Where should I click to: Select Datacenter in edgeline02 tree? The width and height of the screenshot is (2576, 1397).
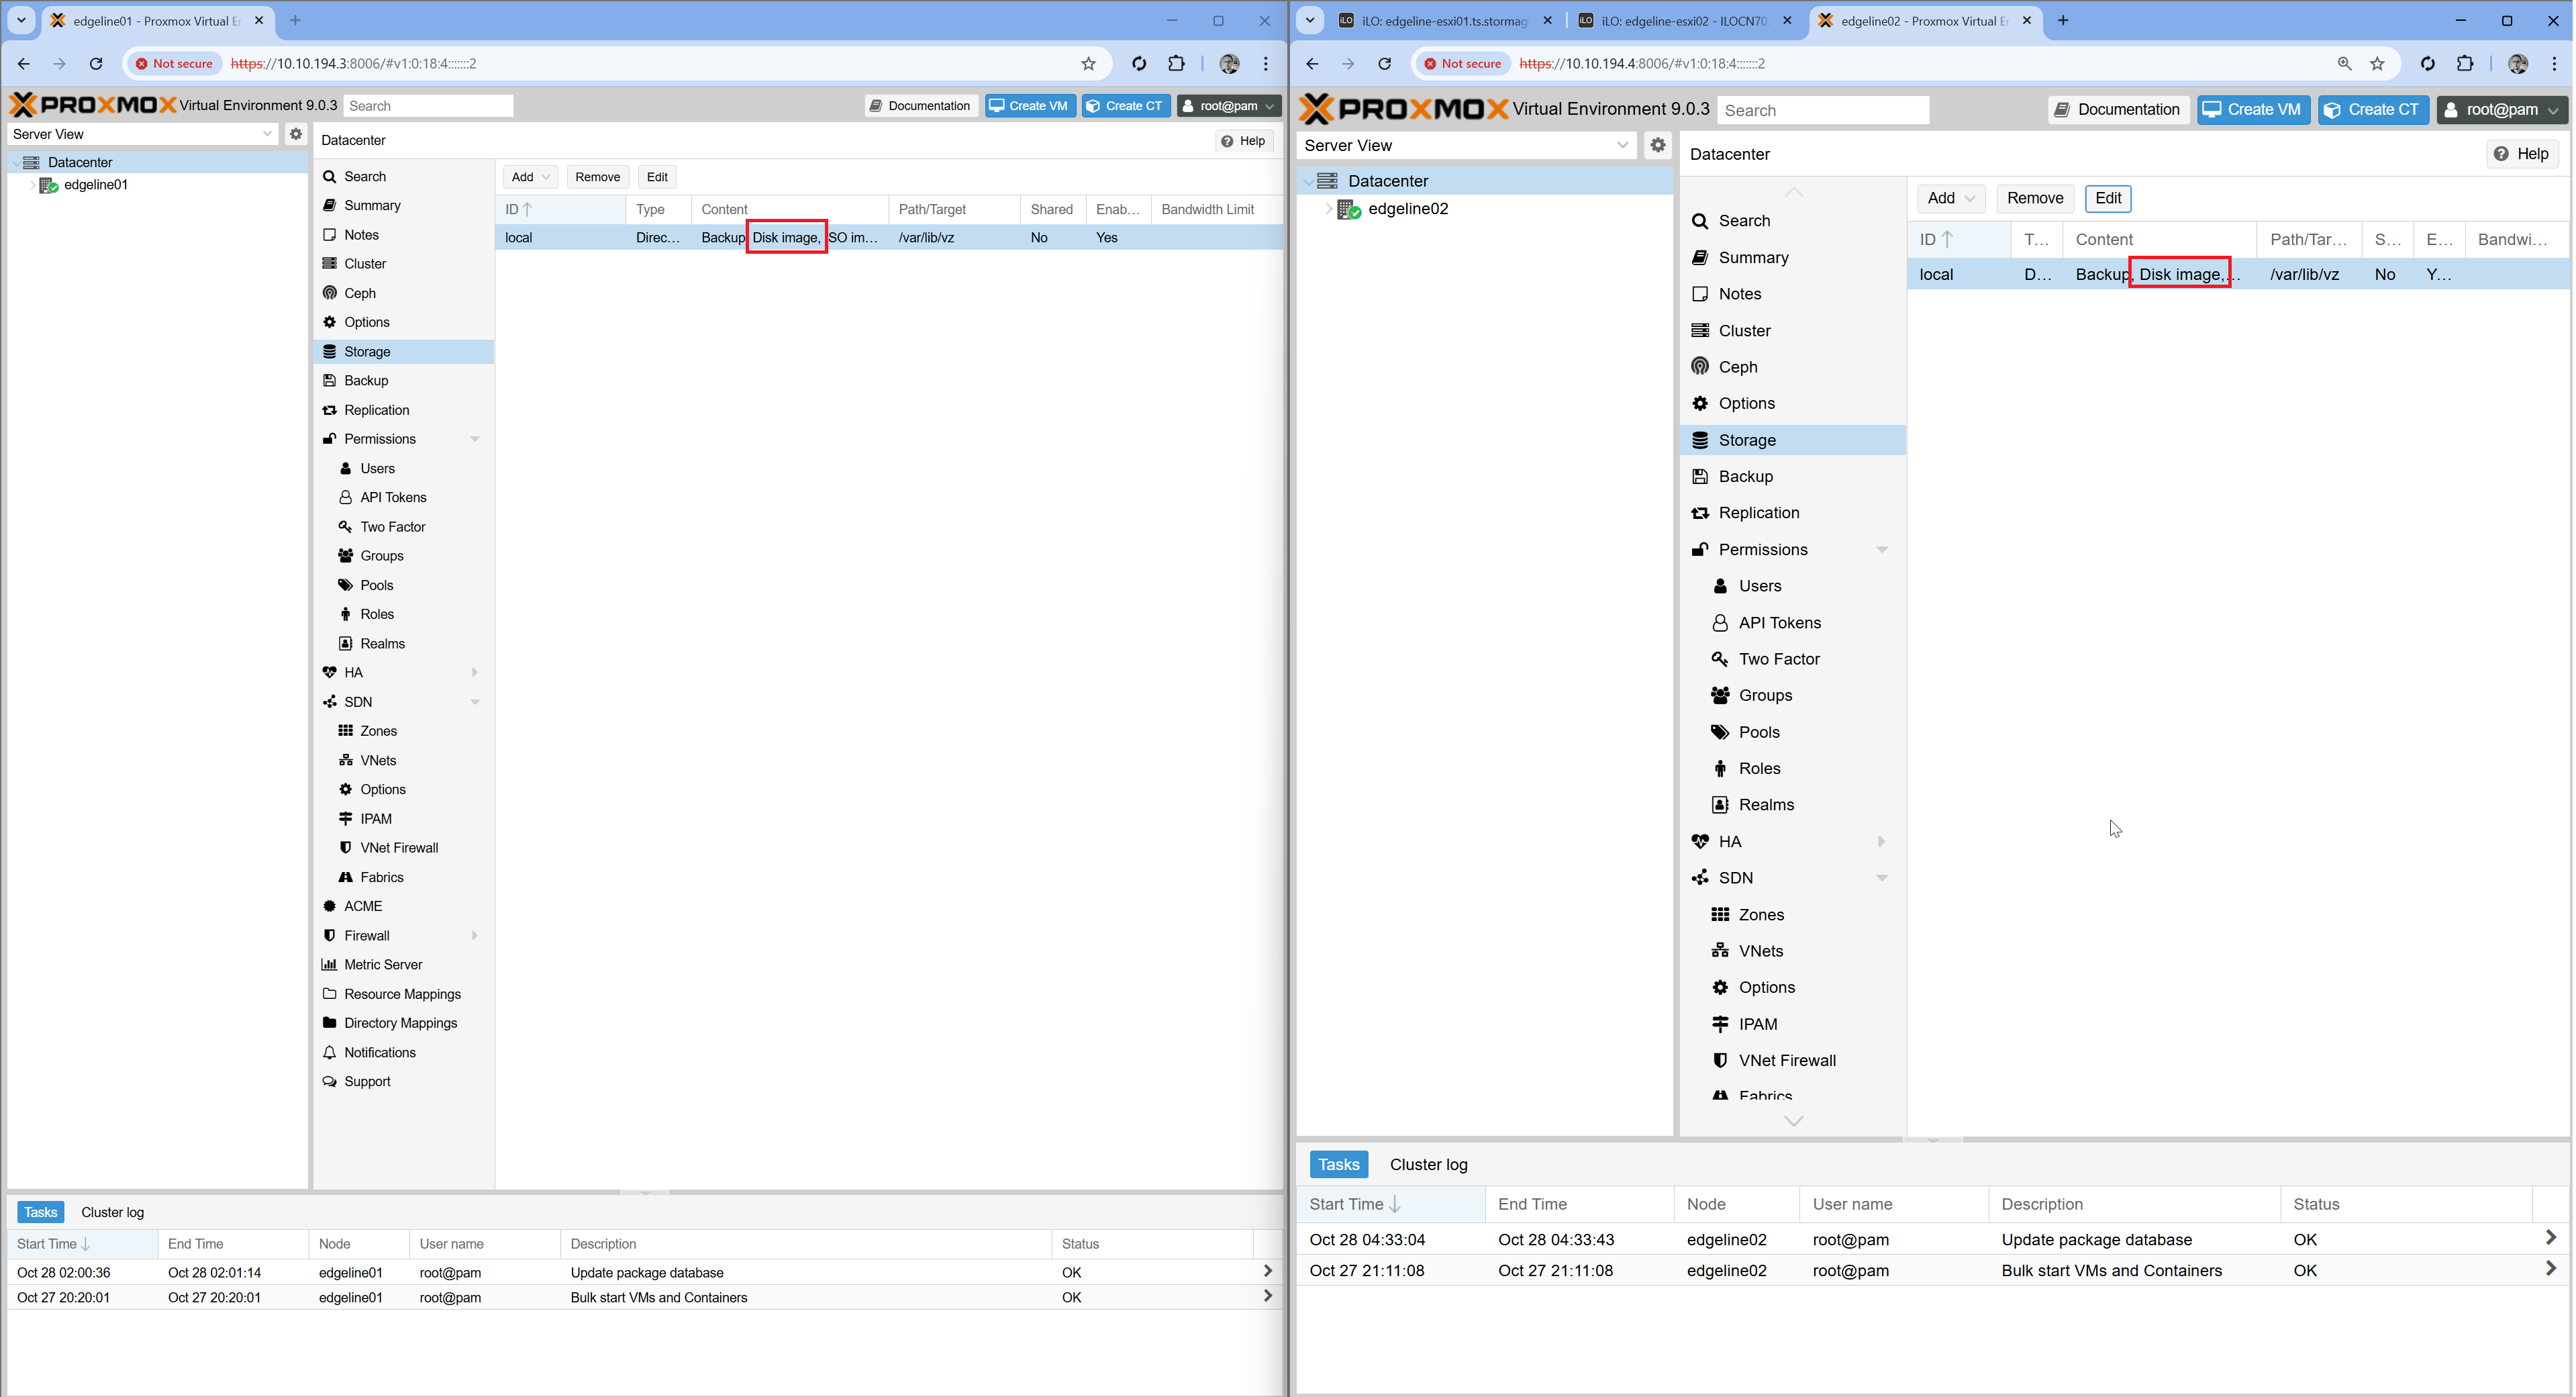tap(1388, 181)
